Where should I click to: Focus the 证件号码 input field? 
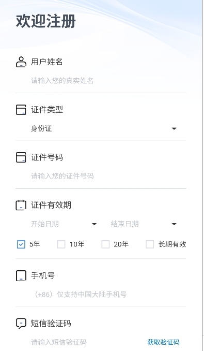[x=108, y=176]
